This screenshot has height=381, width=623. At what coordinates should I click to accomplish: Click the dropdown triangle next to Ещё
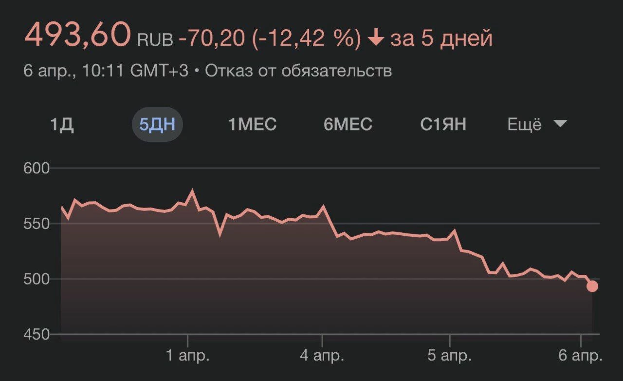(x=561, y=124)
